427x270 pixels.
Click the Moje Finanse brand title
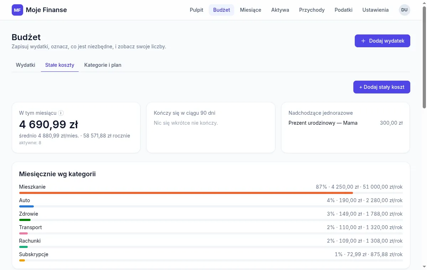click(46, 10)
